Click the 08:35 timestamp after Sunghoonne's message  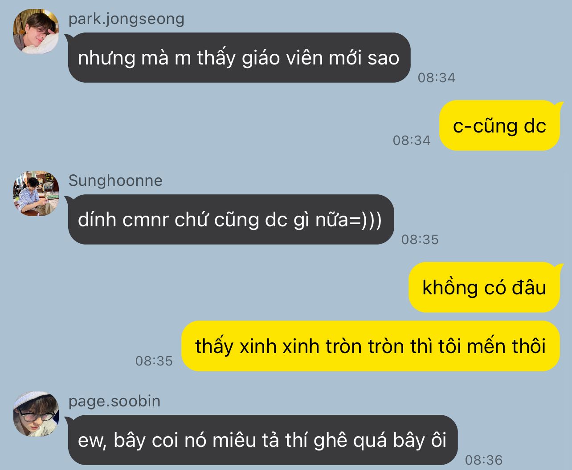pyautogui.click(x=420, y=240)
